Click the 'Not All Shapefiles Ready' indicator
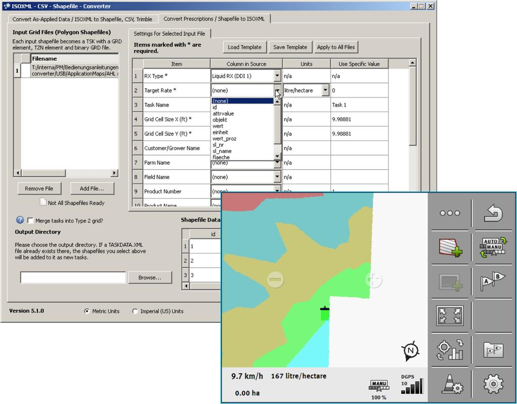 72,203
